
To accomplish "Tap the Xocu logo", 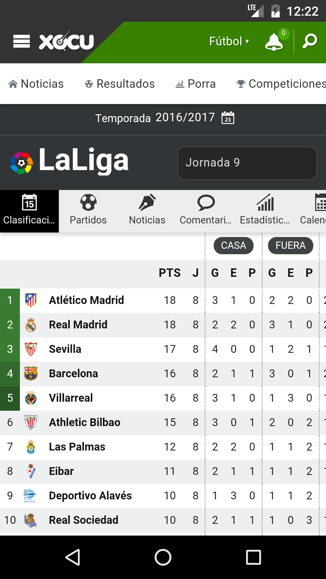I will (67, 41).
